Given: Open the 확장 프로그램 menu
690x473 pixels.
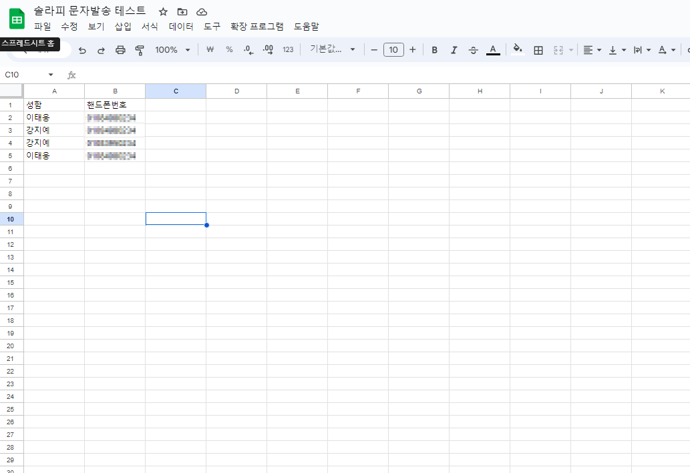Looking at the screenshot, I should tap(257, 27).
